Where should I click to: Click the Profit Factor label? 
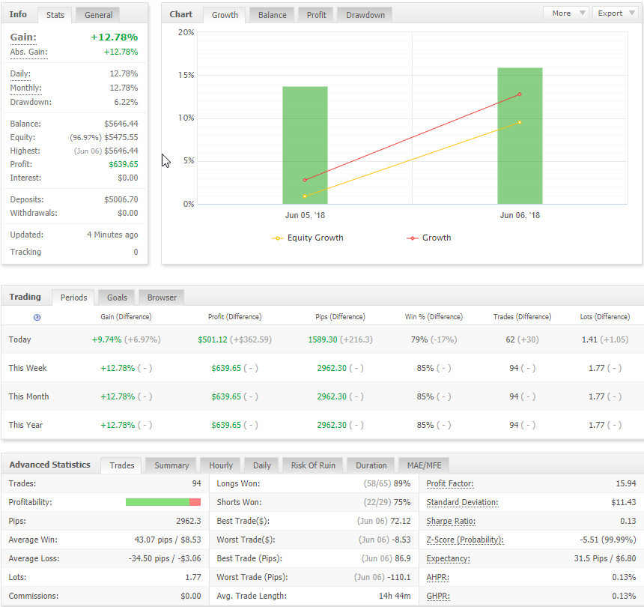click(x=450, y=483)
